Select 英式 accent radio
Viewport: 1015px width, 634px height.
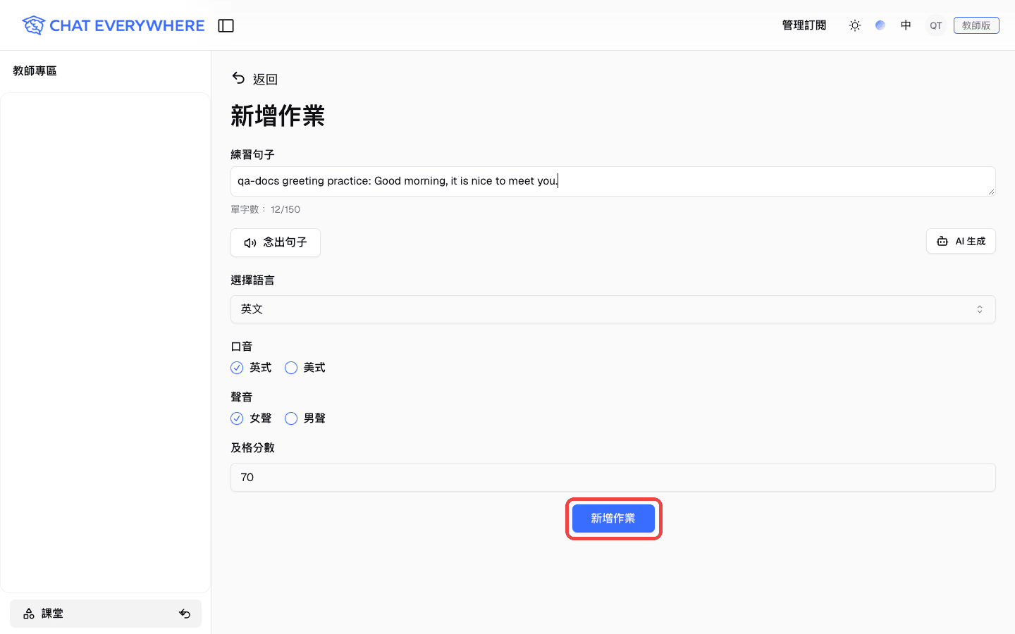click(x=237, y=368)
